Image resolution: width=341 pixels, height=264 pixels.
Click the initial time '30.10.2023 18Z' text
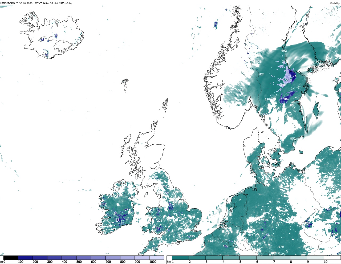29,3
